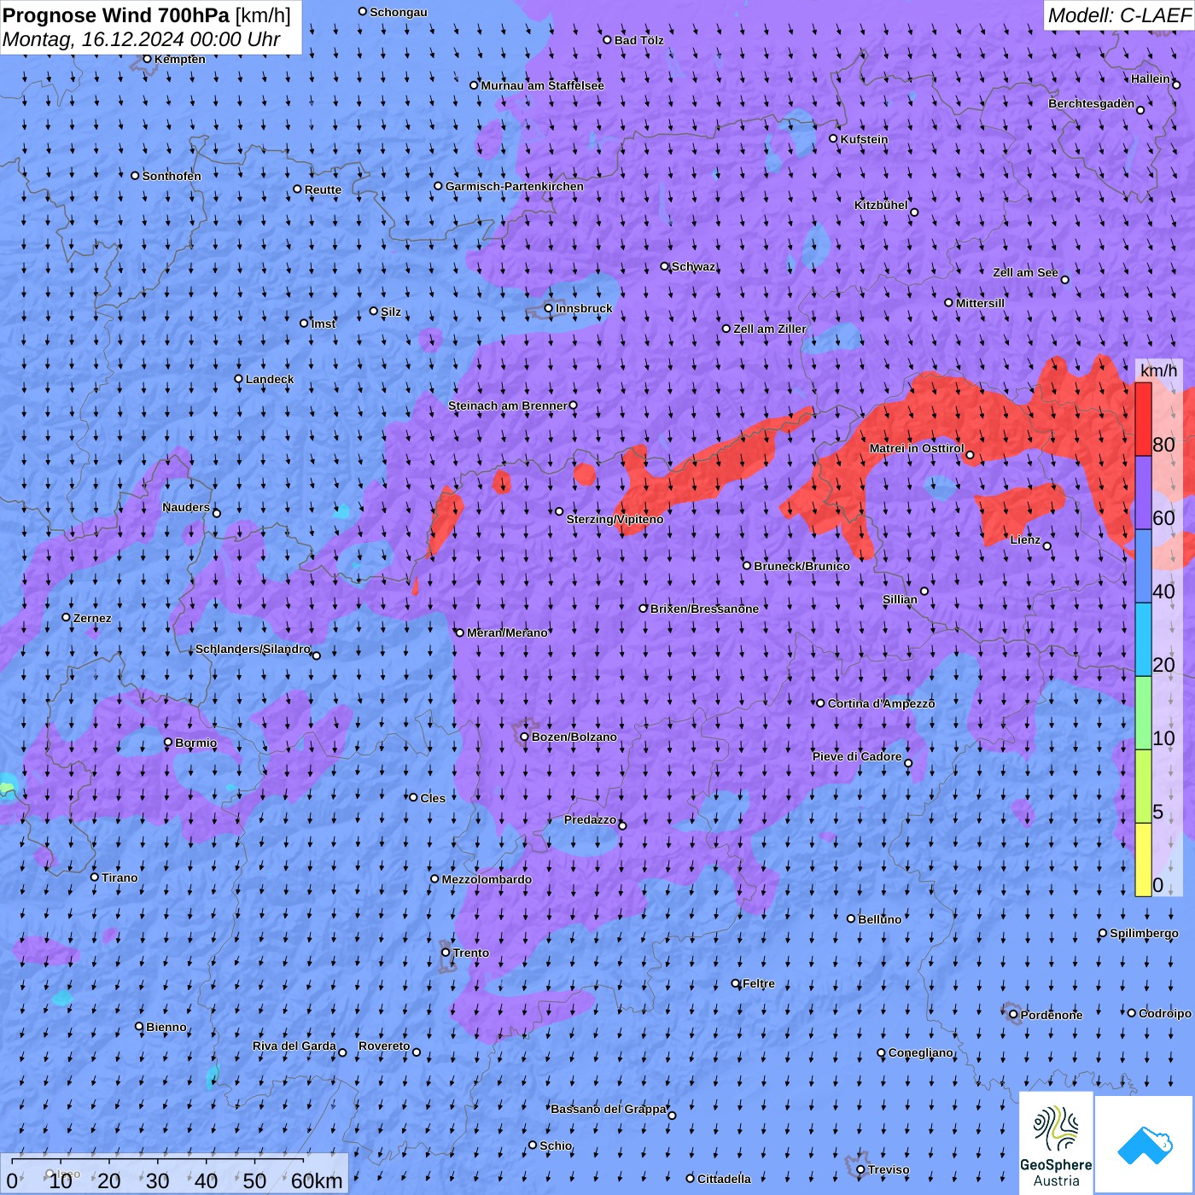1195x1195 pixels.
Task: Select the Lienz city label
Action: (1025, 539)
